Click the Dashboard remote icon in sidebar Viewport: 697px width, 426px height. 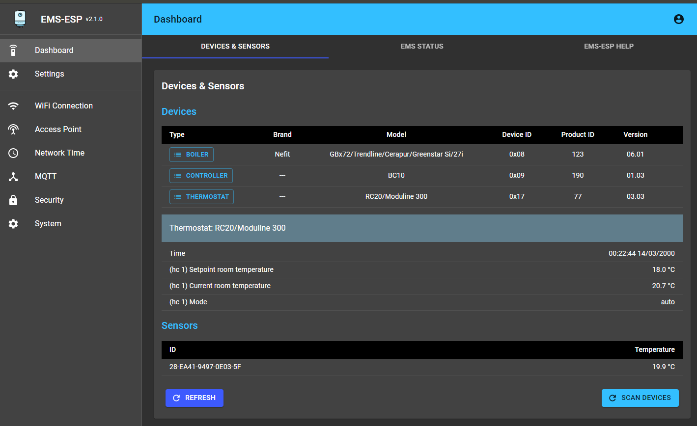[x=13, y=51]
